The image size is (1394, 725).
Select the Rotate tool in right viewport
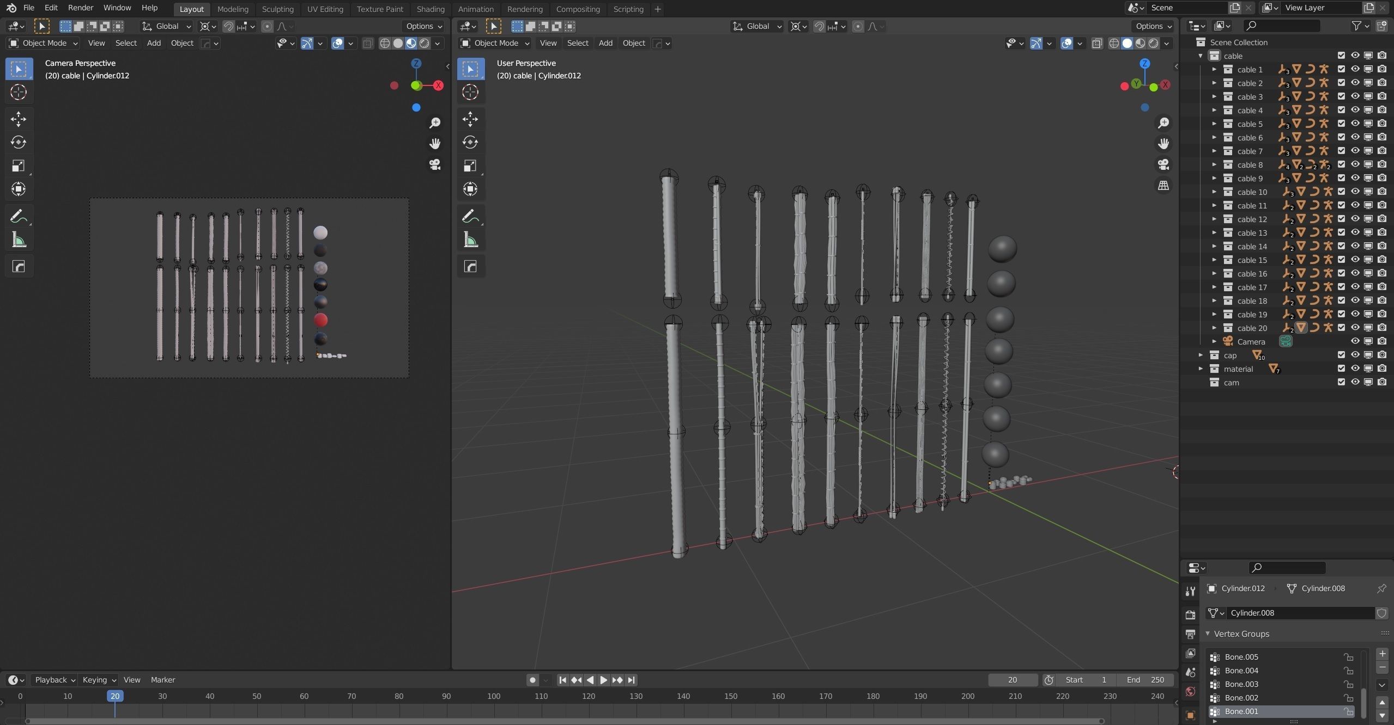pyautogui.click(x=470, y=143)
